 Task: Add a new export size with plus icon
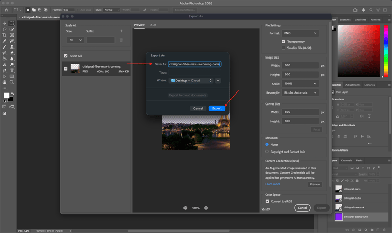pyautogui.click(x=121, y=31)
